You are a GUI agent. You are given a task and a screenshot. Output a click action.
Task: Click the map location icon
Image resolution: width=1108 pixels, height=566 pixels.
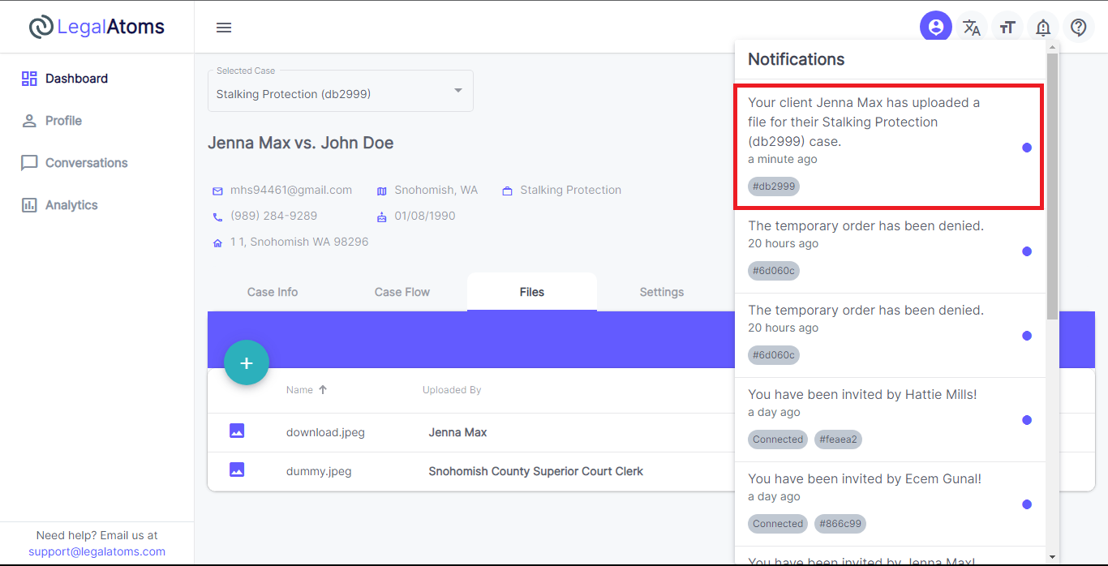382,191
